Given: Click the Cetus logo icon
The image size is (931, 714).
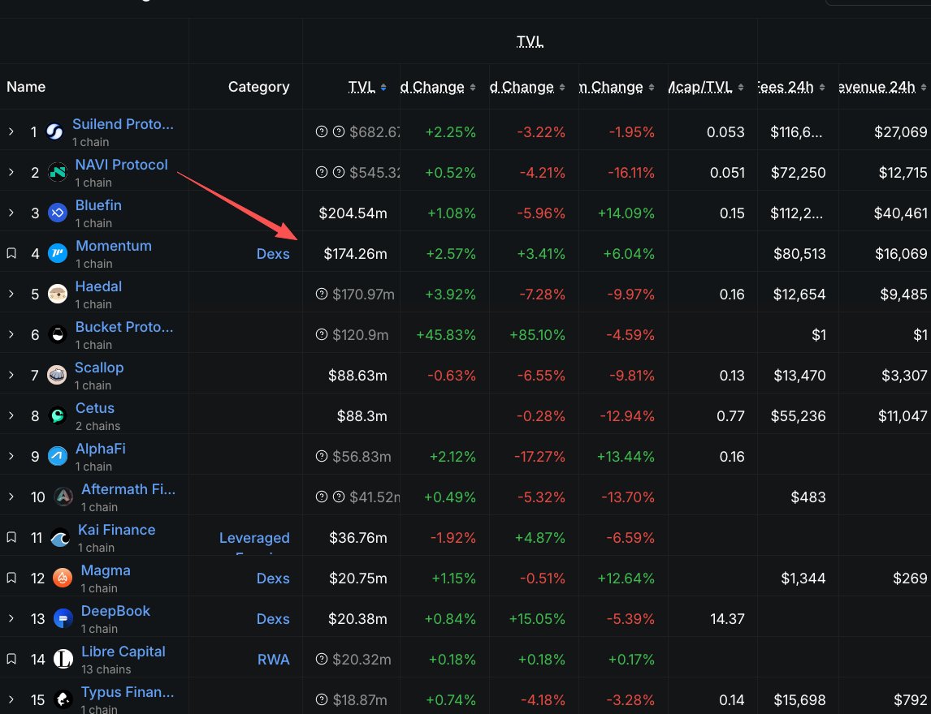Looking at the screenshot, I should 58,415.
